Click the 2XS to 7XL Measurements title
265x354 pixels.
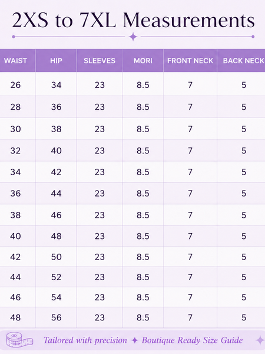(x=133, y=20)
